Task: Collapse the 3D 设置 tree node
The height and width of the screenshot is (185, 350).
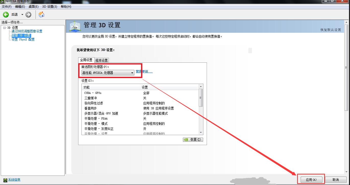Action: click(4, 28)
